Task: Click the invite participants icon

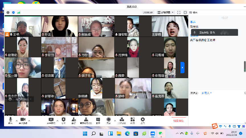Action: (74, 120)
